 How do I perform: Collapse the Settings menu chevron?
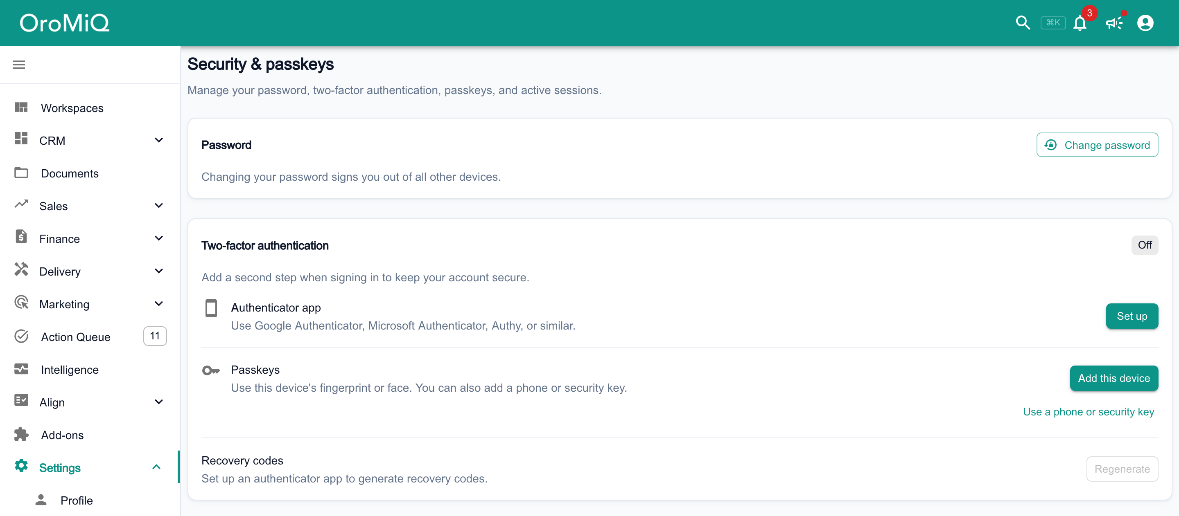pos(156,467)
